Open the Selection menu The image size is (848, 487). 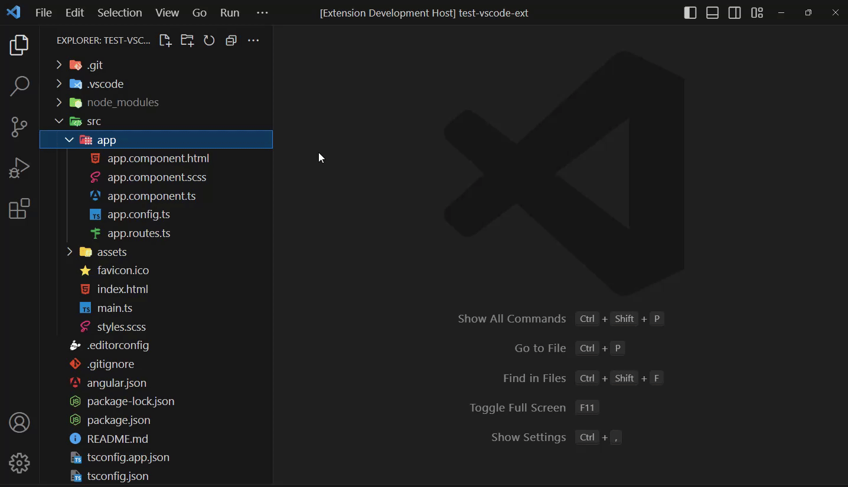point(120,12)
